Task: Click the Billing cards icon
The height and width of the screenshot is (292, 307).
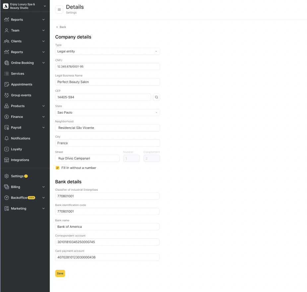Action: click(6, 187)
